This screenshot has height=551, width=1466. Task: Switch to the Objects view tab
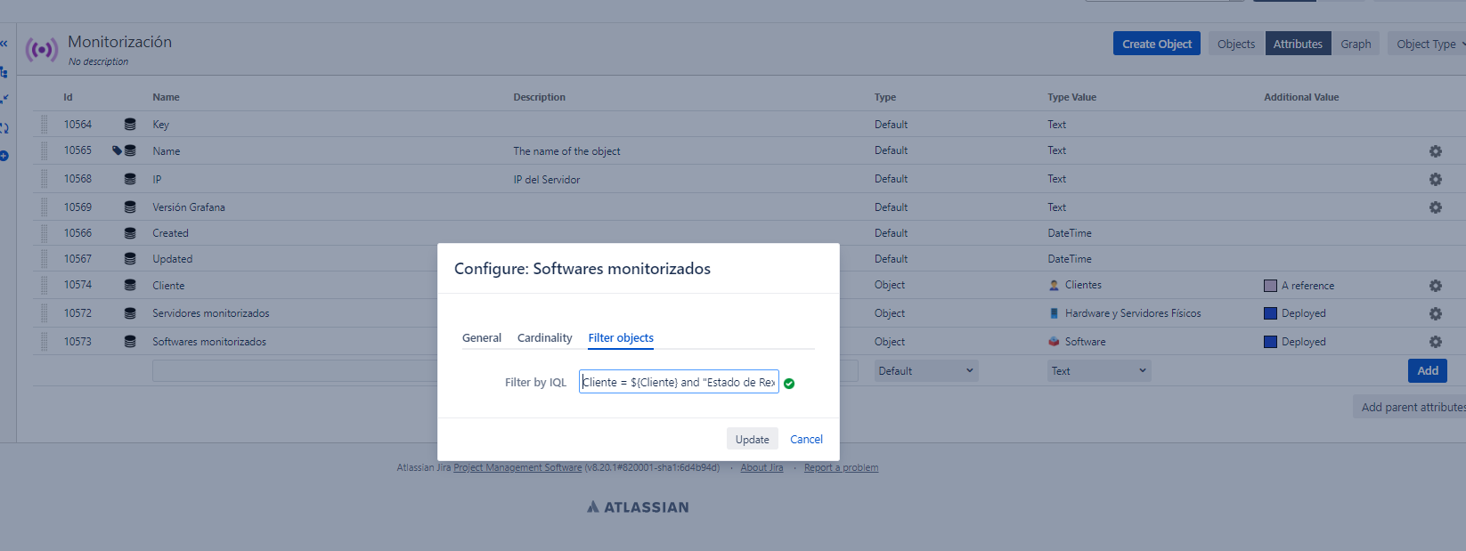tap(1236, 44)
